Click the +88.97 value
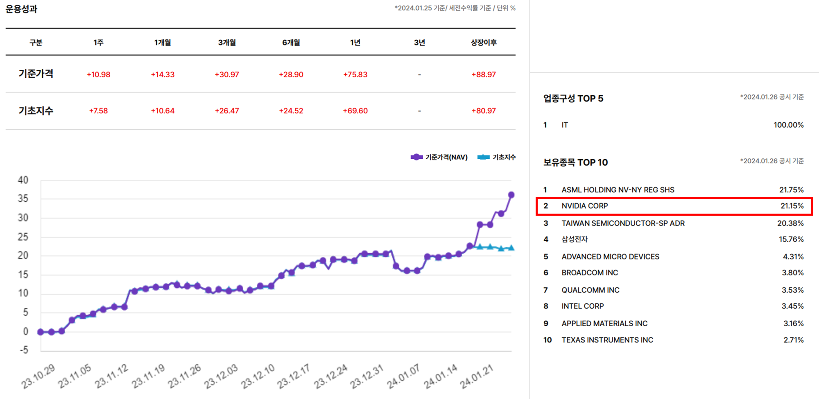This screenshot has width=819, height=399. click(x=484, y=74)
